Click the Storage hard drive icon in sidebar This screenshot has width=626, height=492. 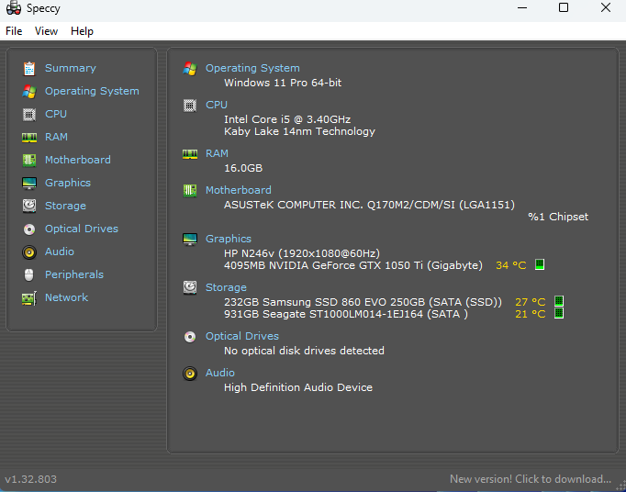click(29, 206)
